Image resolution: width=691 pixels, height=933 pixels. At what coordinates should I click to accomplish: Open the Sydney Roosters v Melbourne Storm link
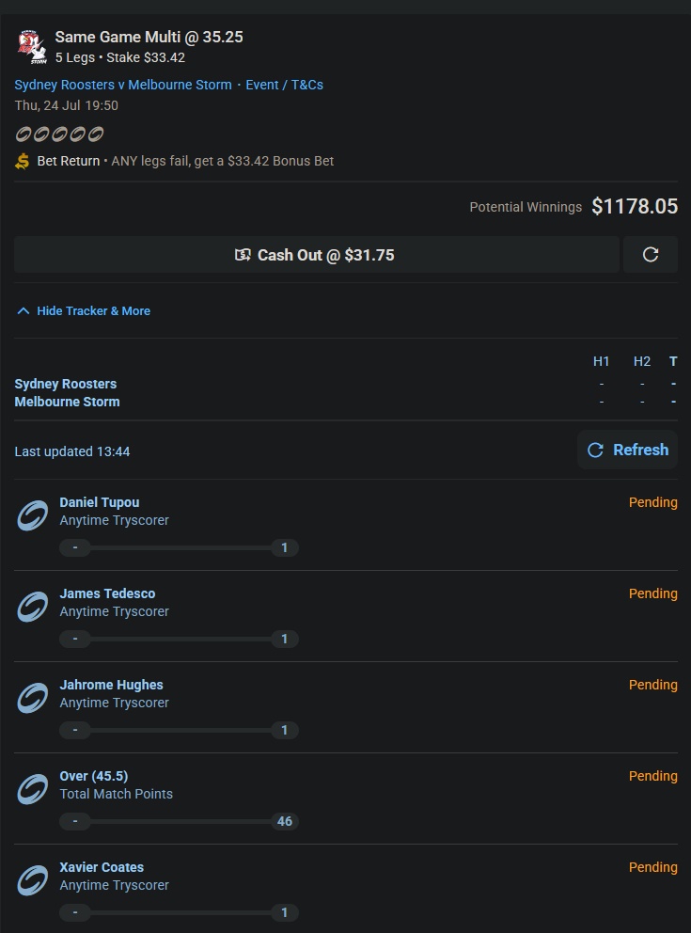(123, 85)
